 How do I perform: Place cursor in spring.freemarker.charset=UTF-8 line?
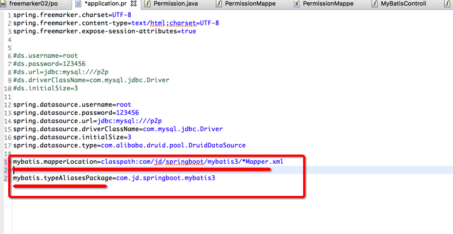[x=72, y=15]
